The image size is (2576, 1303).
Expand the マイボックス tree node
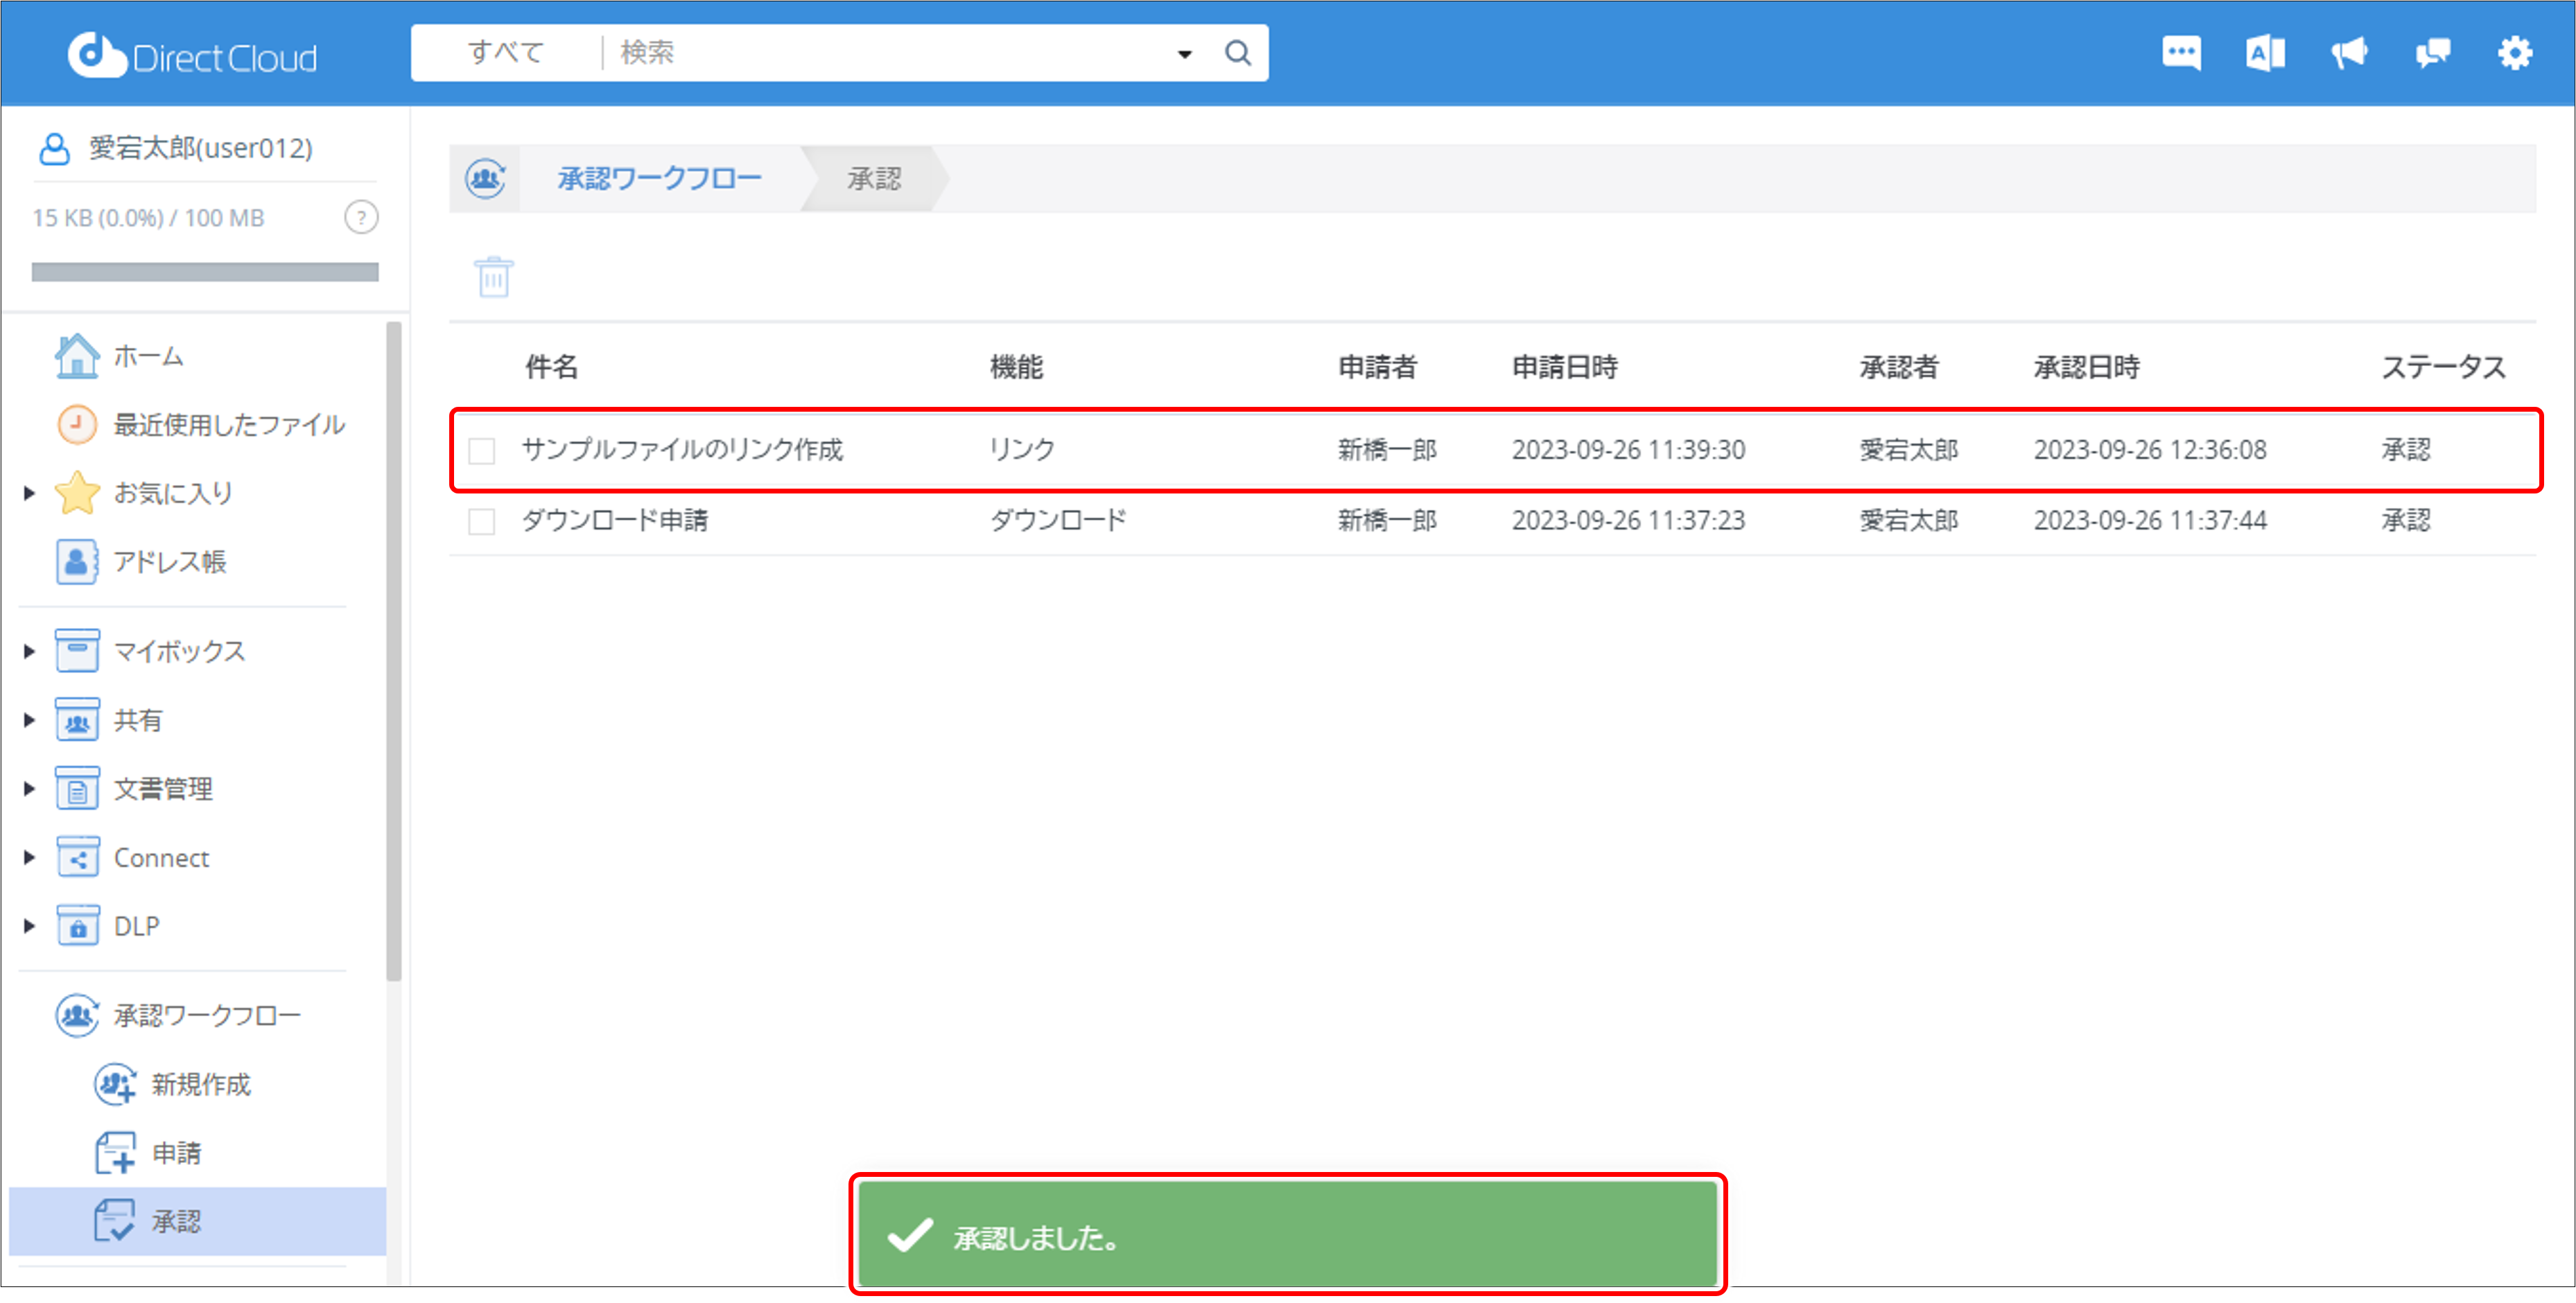[x=29, y=652]
